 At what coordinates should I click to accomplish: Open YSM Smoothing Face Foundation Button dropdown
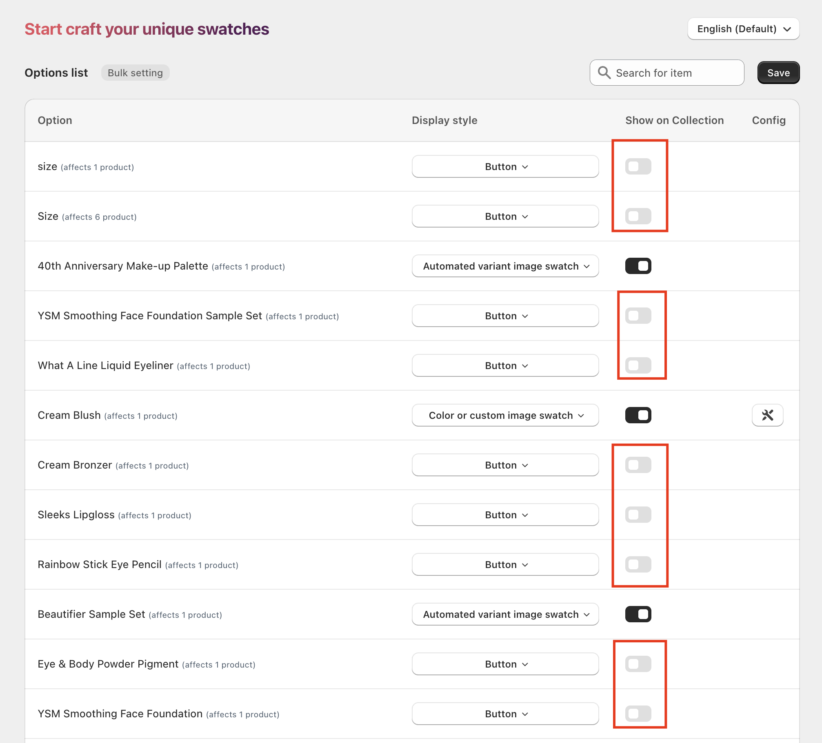tap(505, 714)
